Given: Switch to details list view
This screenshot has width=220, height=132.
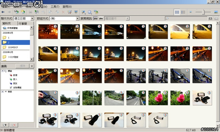Looking at the screenshot, I should coord(183,12).
